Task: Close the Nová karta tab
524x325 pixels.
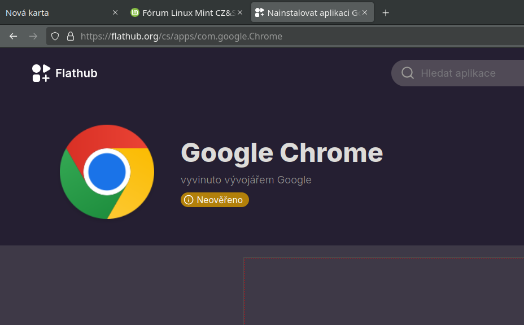Action: coord(115,12)
